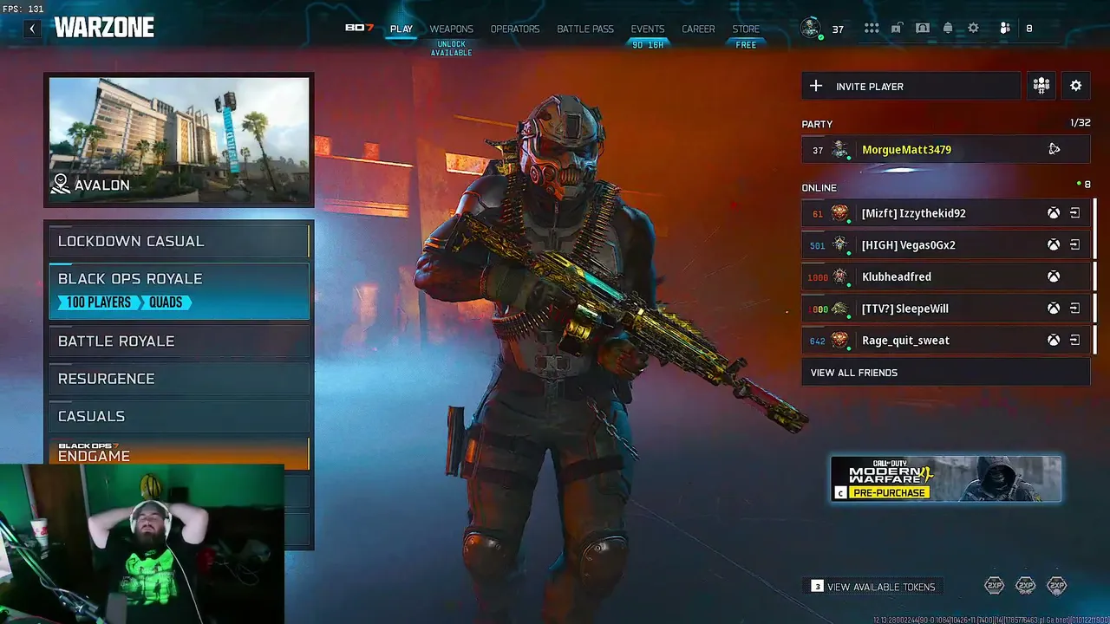Select Black Ops Royale mode
The image size is (1110, 624).
pos(179,291)
